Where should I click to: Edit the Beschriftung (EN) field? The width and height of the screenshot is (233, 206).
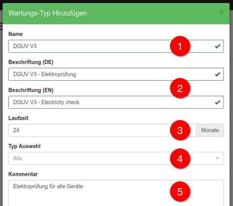tap(116, 102)
